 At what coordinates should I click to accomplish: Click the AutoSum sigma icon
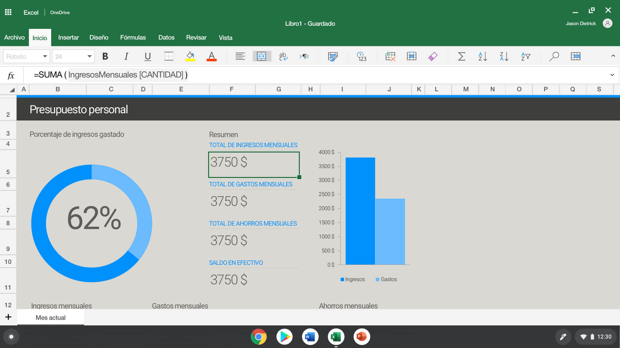click(461, 56)
